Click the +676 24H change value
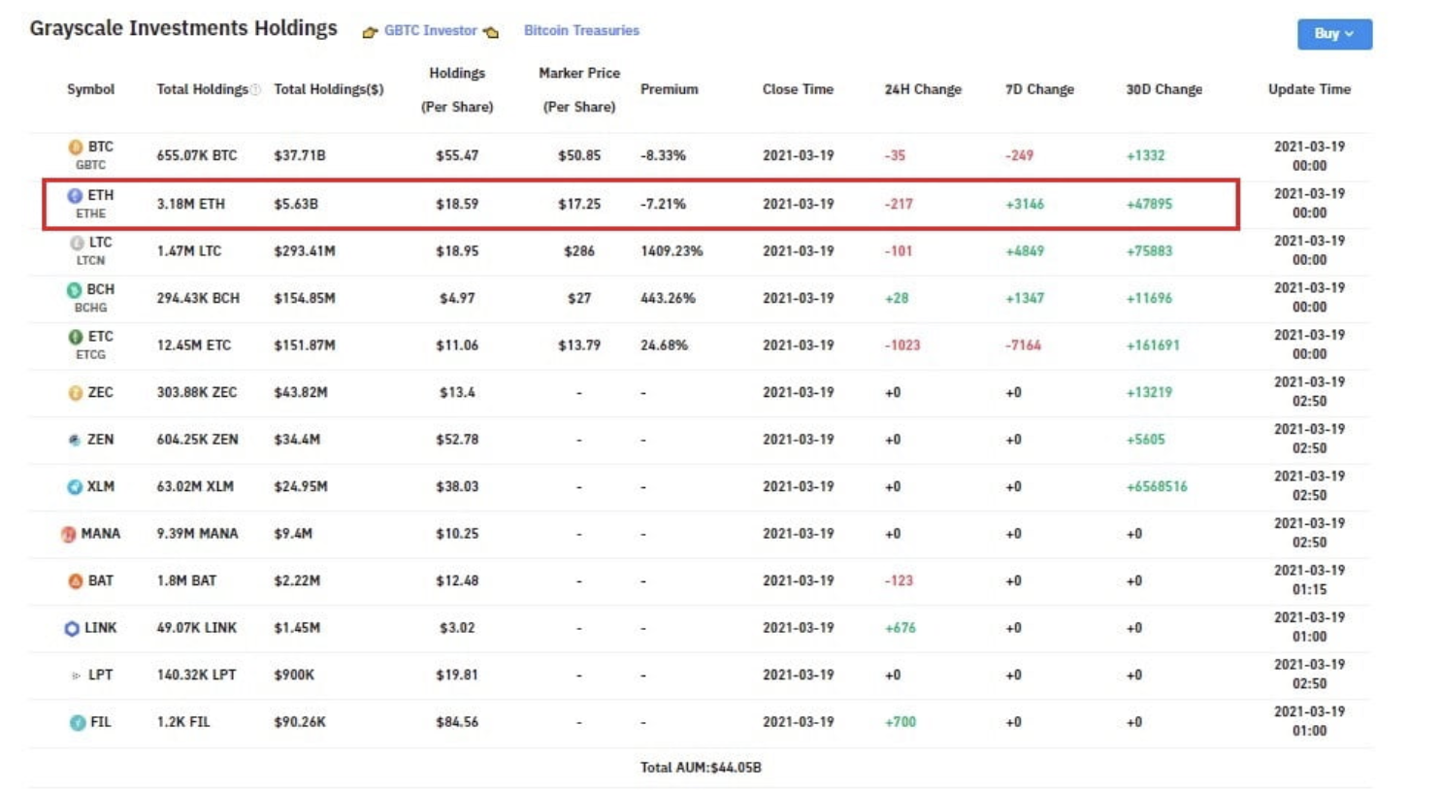Image resolution: width=1442 pixels, height=790 pixels. [901, 628]
